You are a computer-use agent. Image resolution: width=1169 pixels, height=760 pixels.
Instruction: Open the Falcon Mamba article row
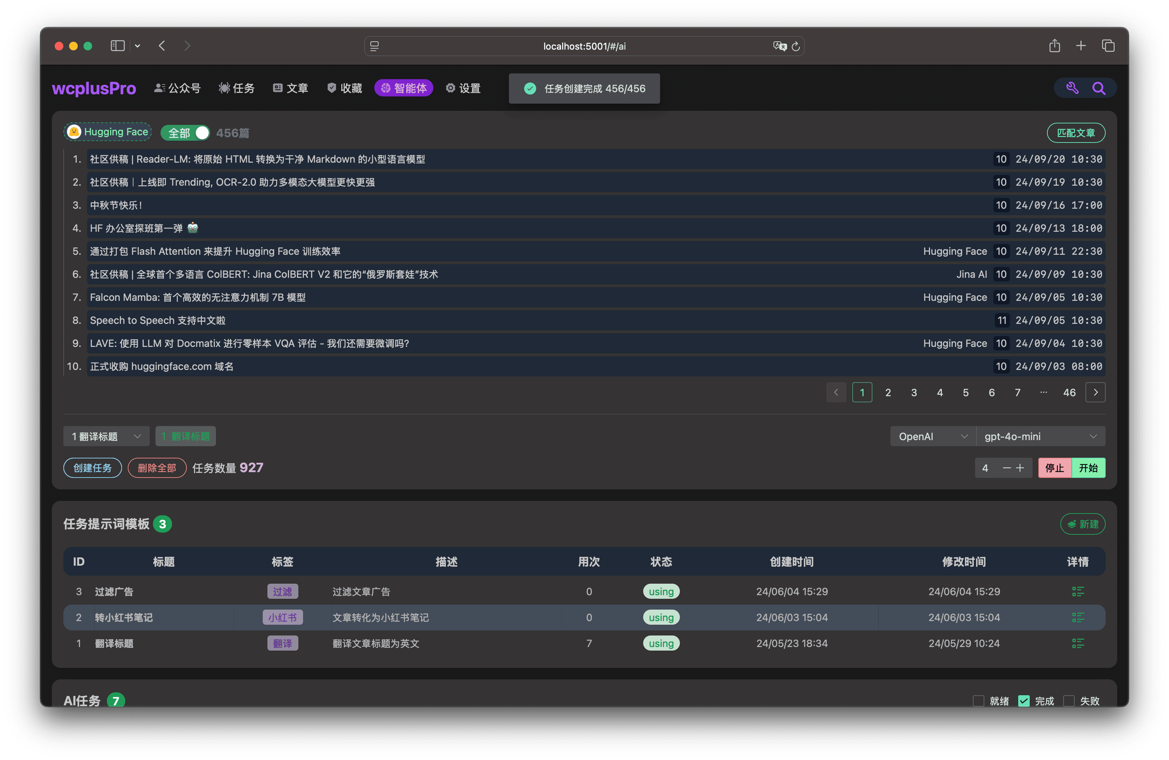coord(596,297)
